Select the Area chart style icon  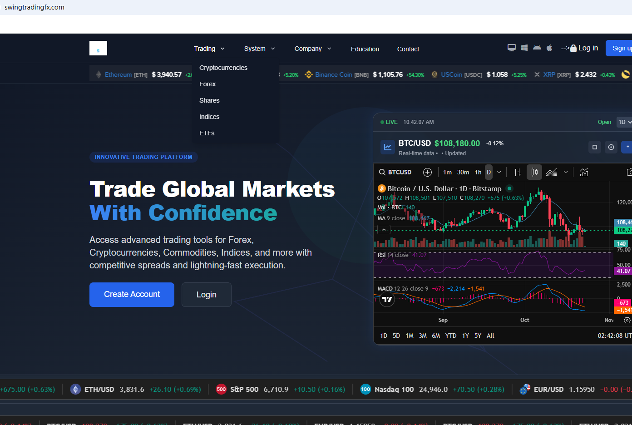[x=552, y=172]
